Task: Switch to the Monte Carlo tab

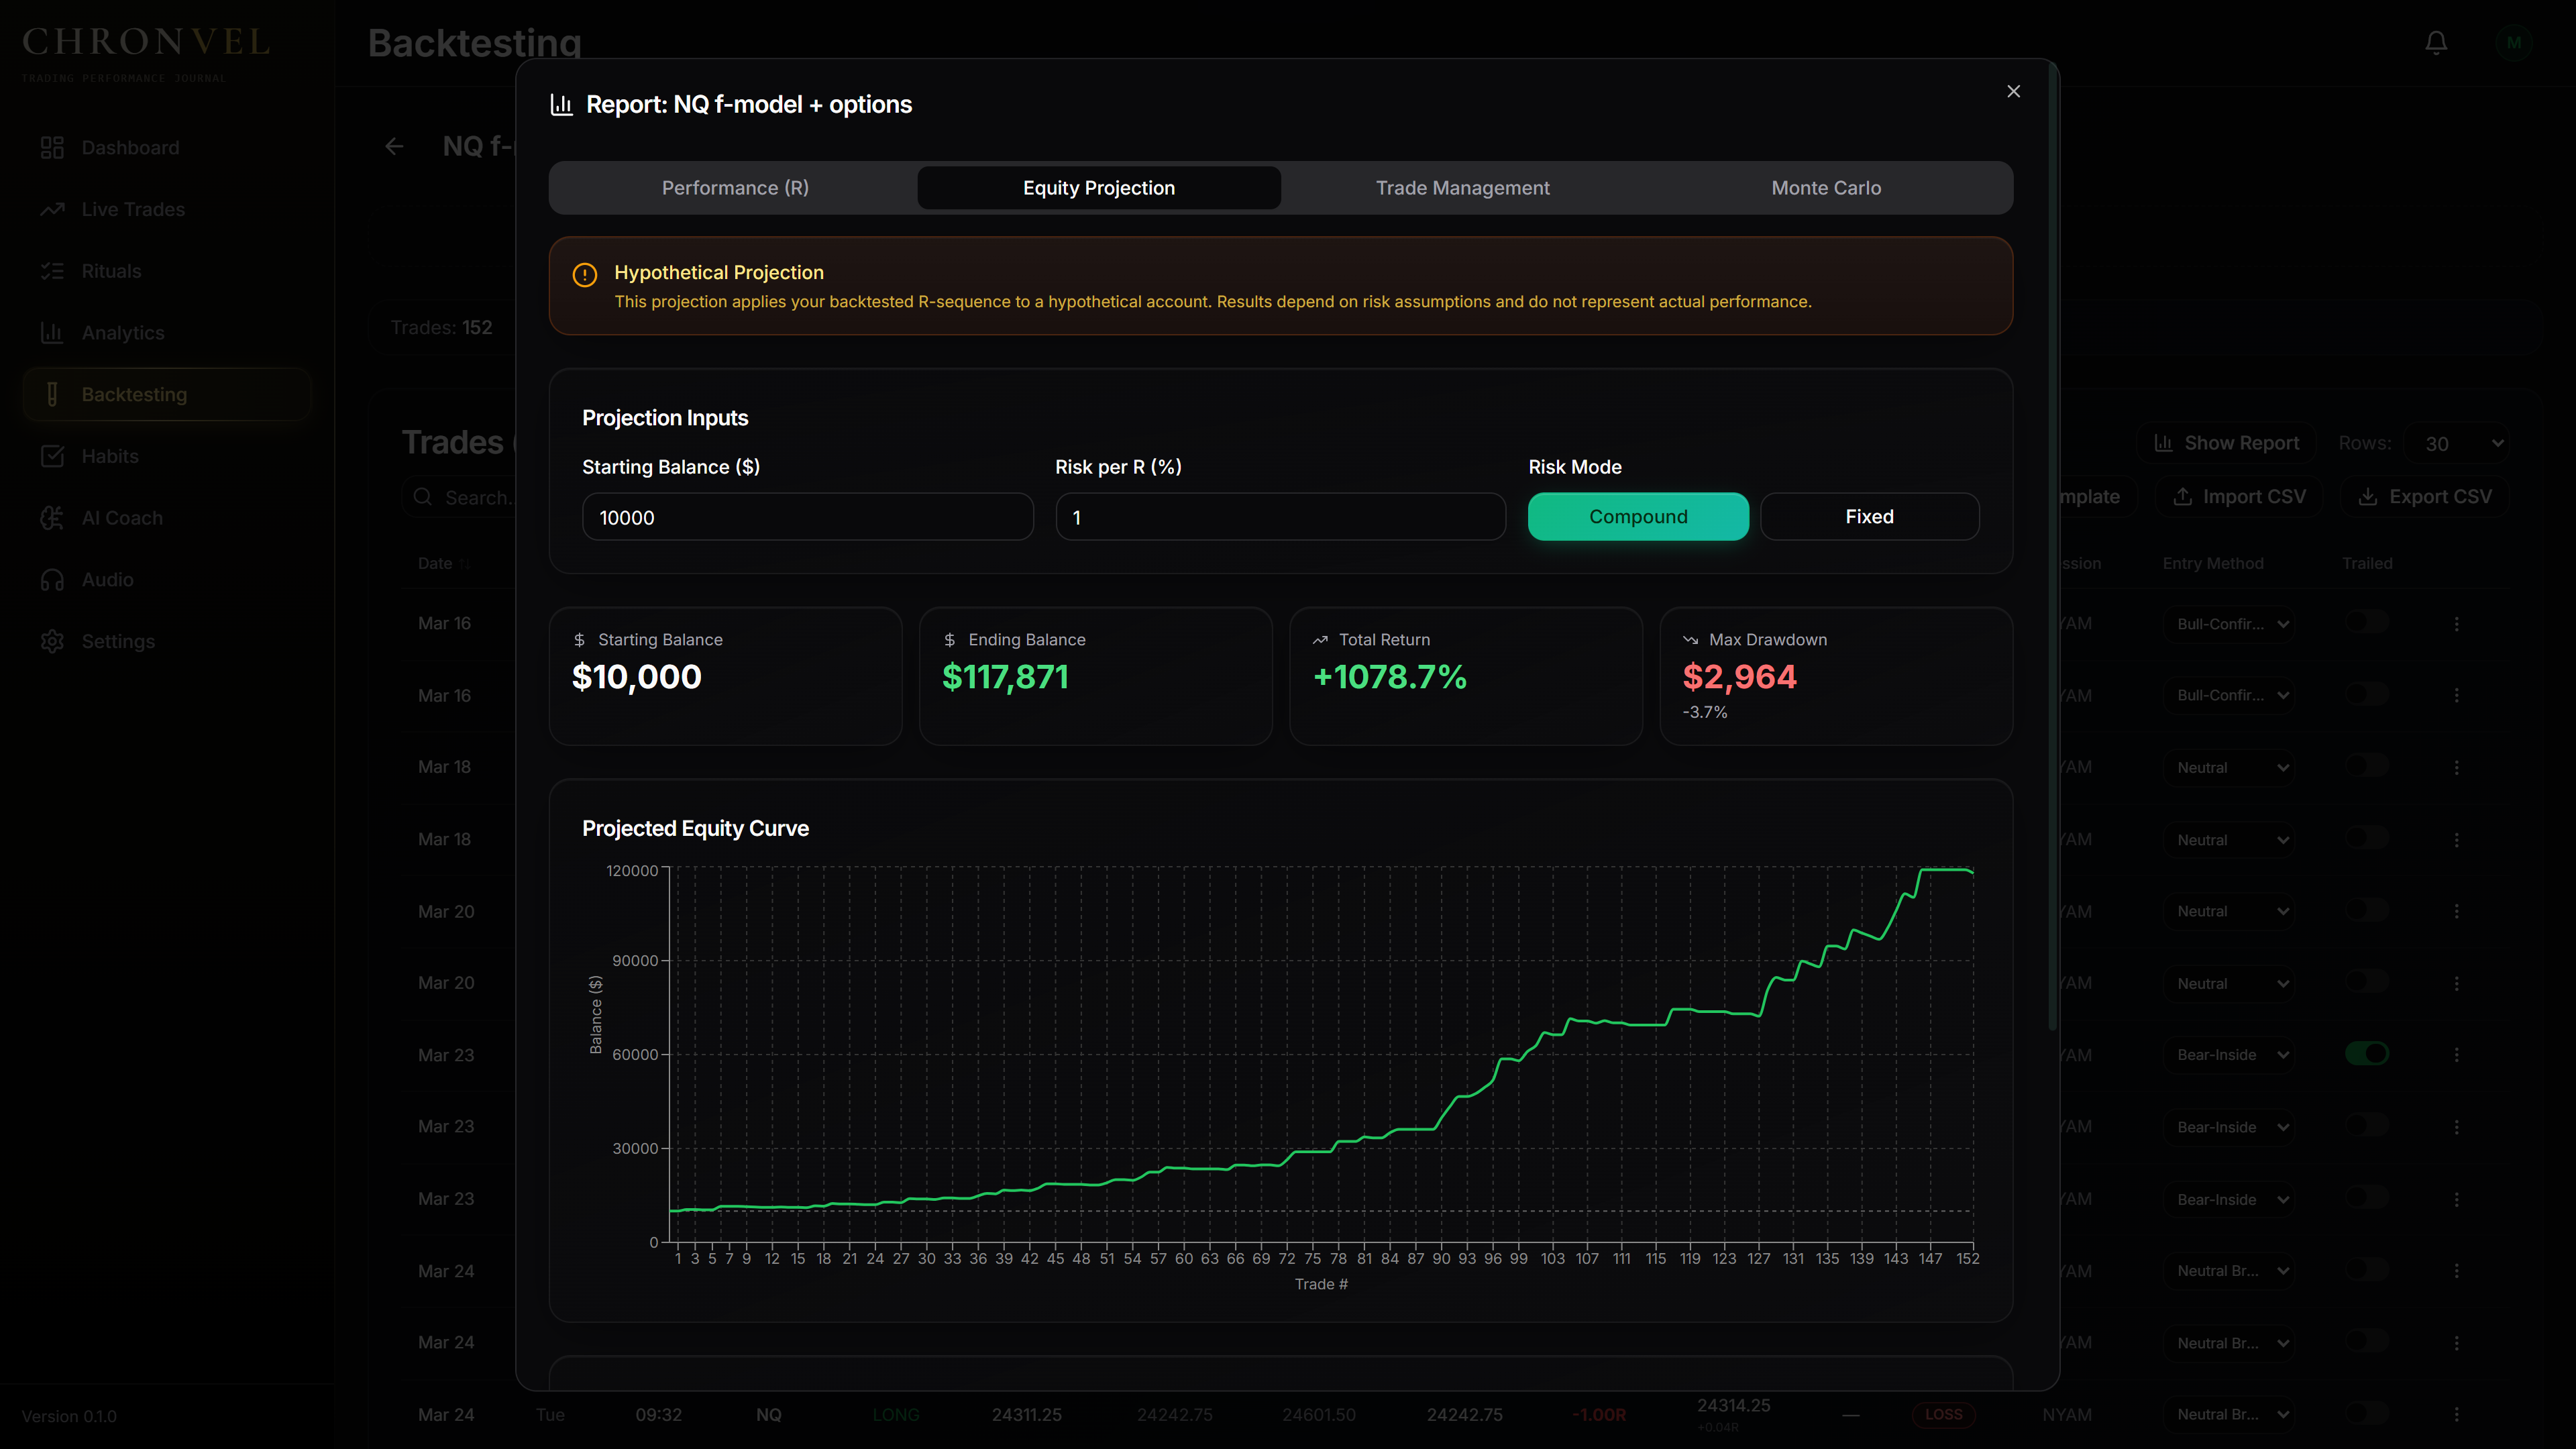Action: [x=1826, y=188]
